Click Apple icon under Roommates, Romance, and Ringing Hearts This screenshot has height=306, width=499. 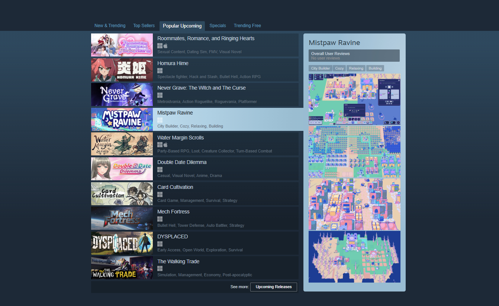pyautogui.click(x=165, y=45)
